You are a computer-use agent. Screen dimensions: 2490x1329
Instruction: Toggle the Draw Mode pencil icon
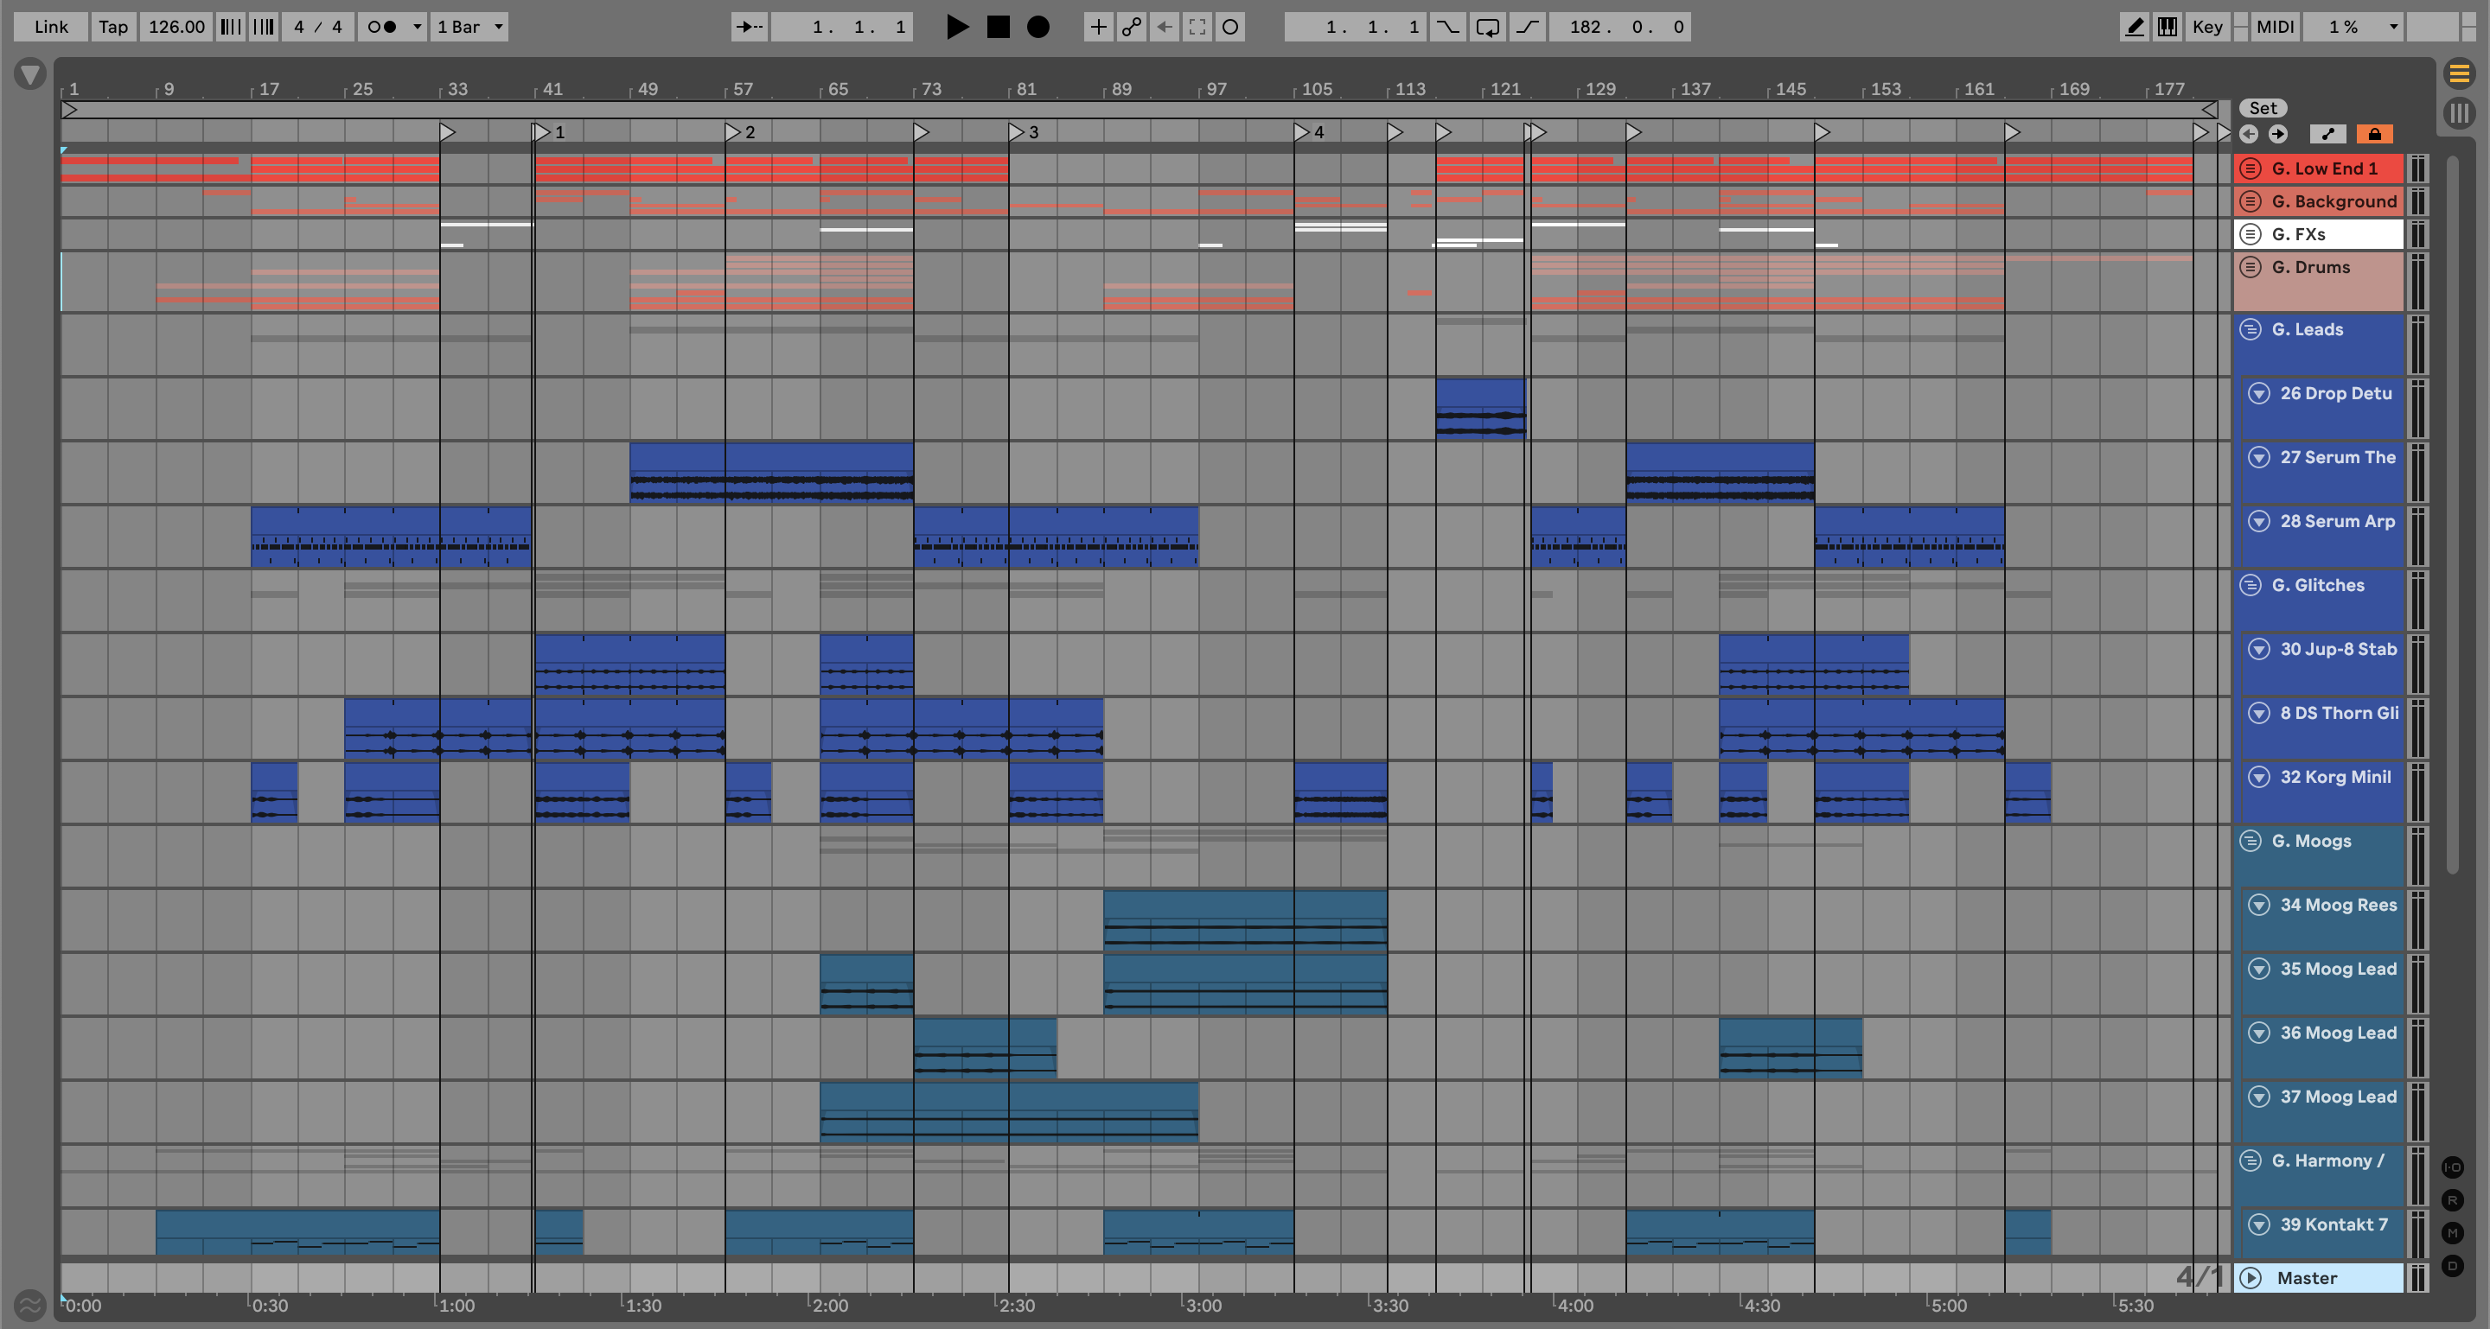[2135, 27]
